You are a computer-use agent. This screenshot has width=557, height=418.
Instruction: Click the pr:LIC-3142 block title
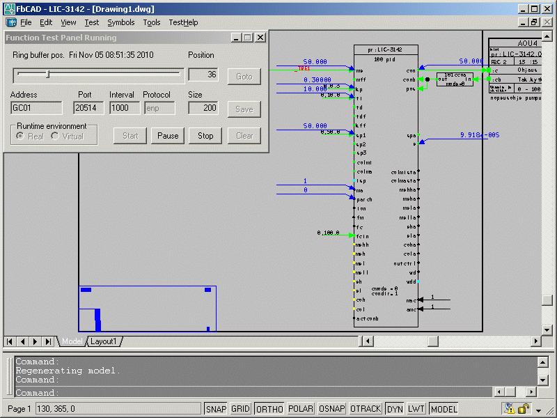pos(385,49)
